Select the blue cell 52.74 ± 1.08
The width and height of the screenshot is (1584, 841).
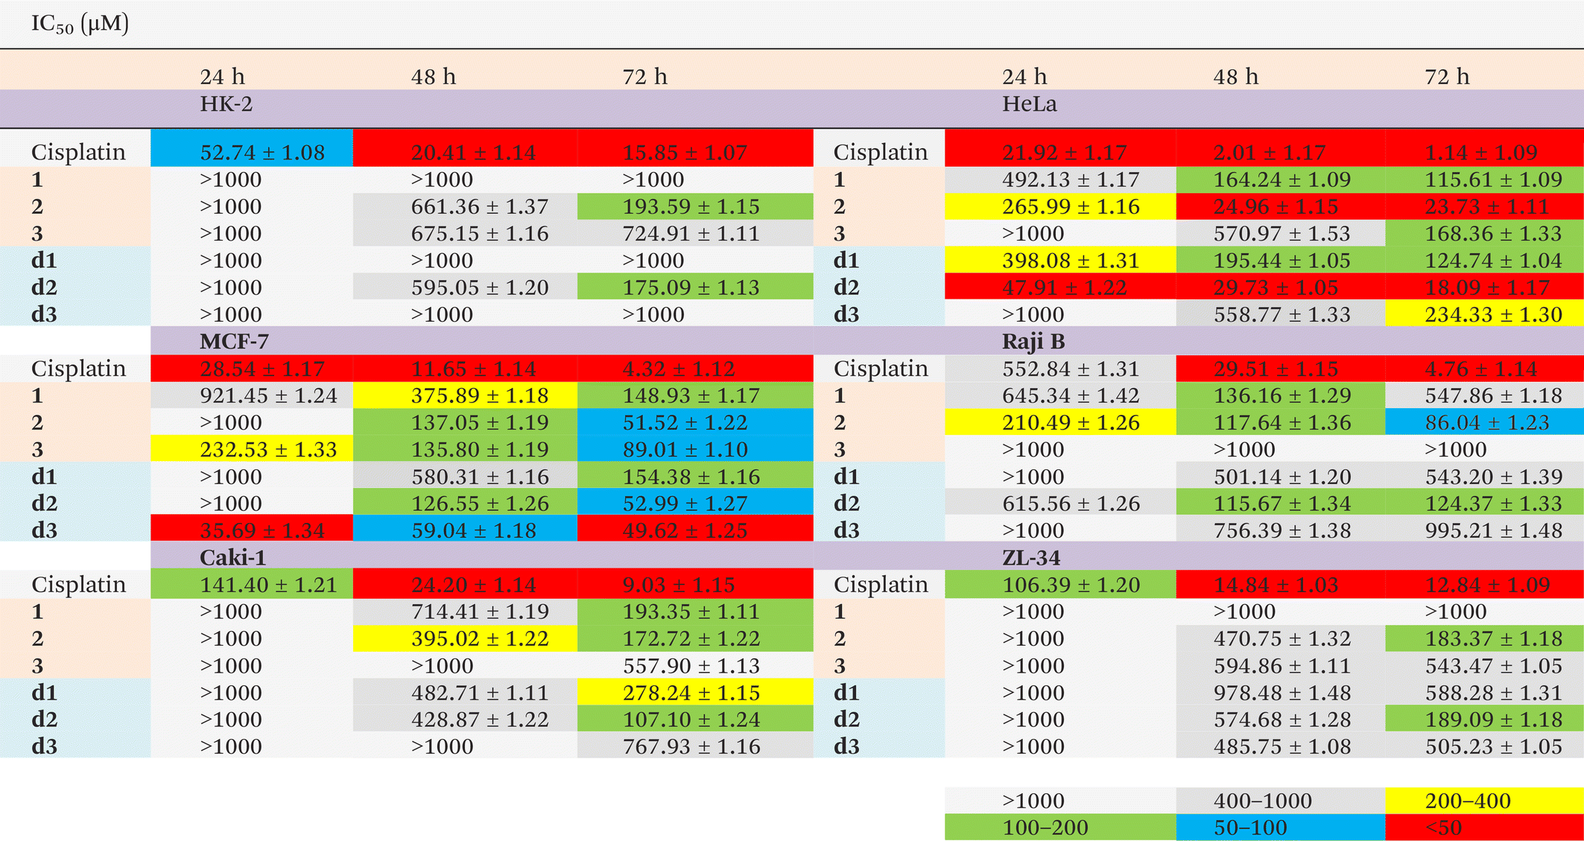coord(252,147)
